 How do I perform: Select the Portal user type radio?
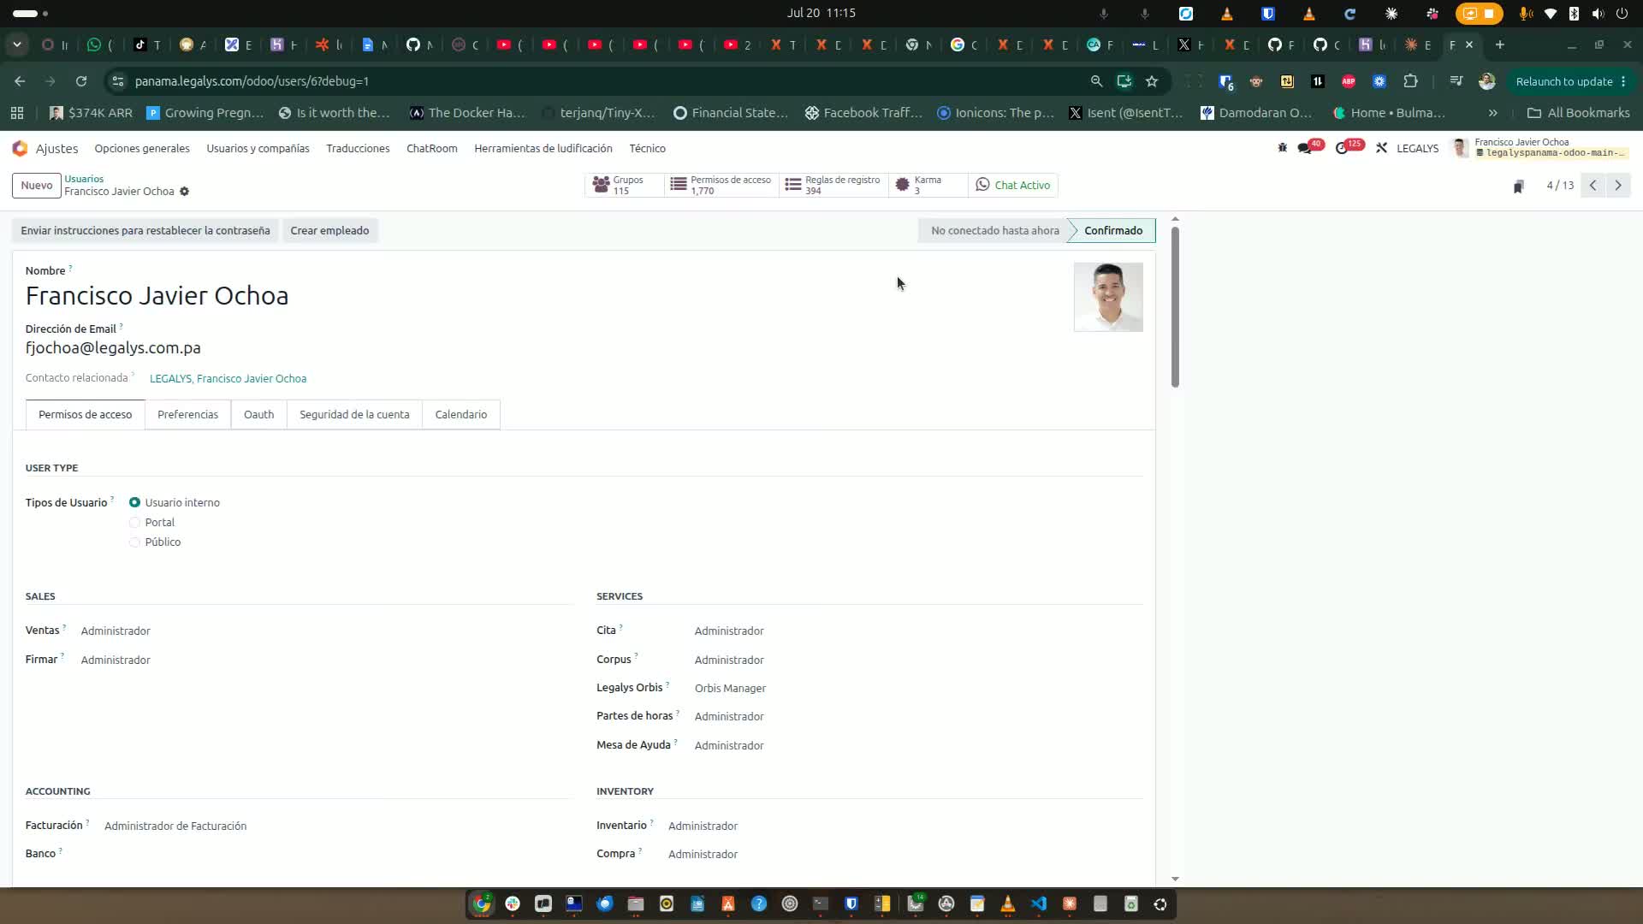coord(134,522)
